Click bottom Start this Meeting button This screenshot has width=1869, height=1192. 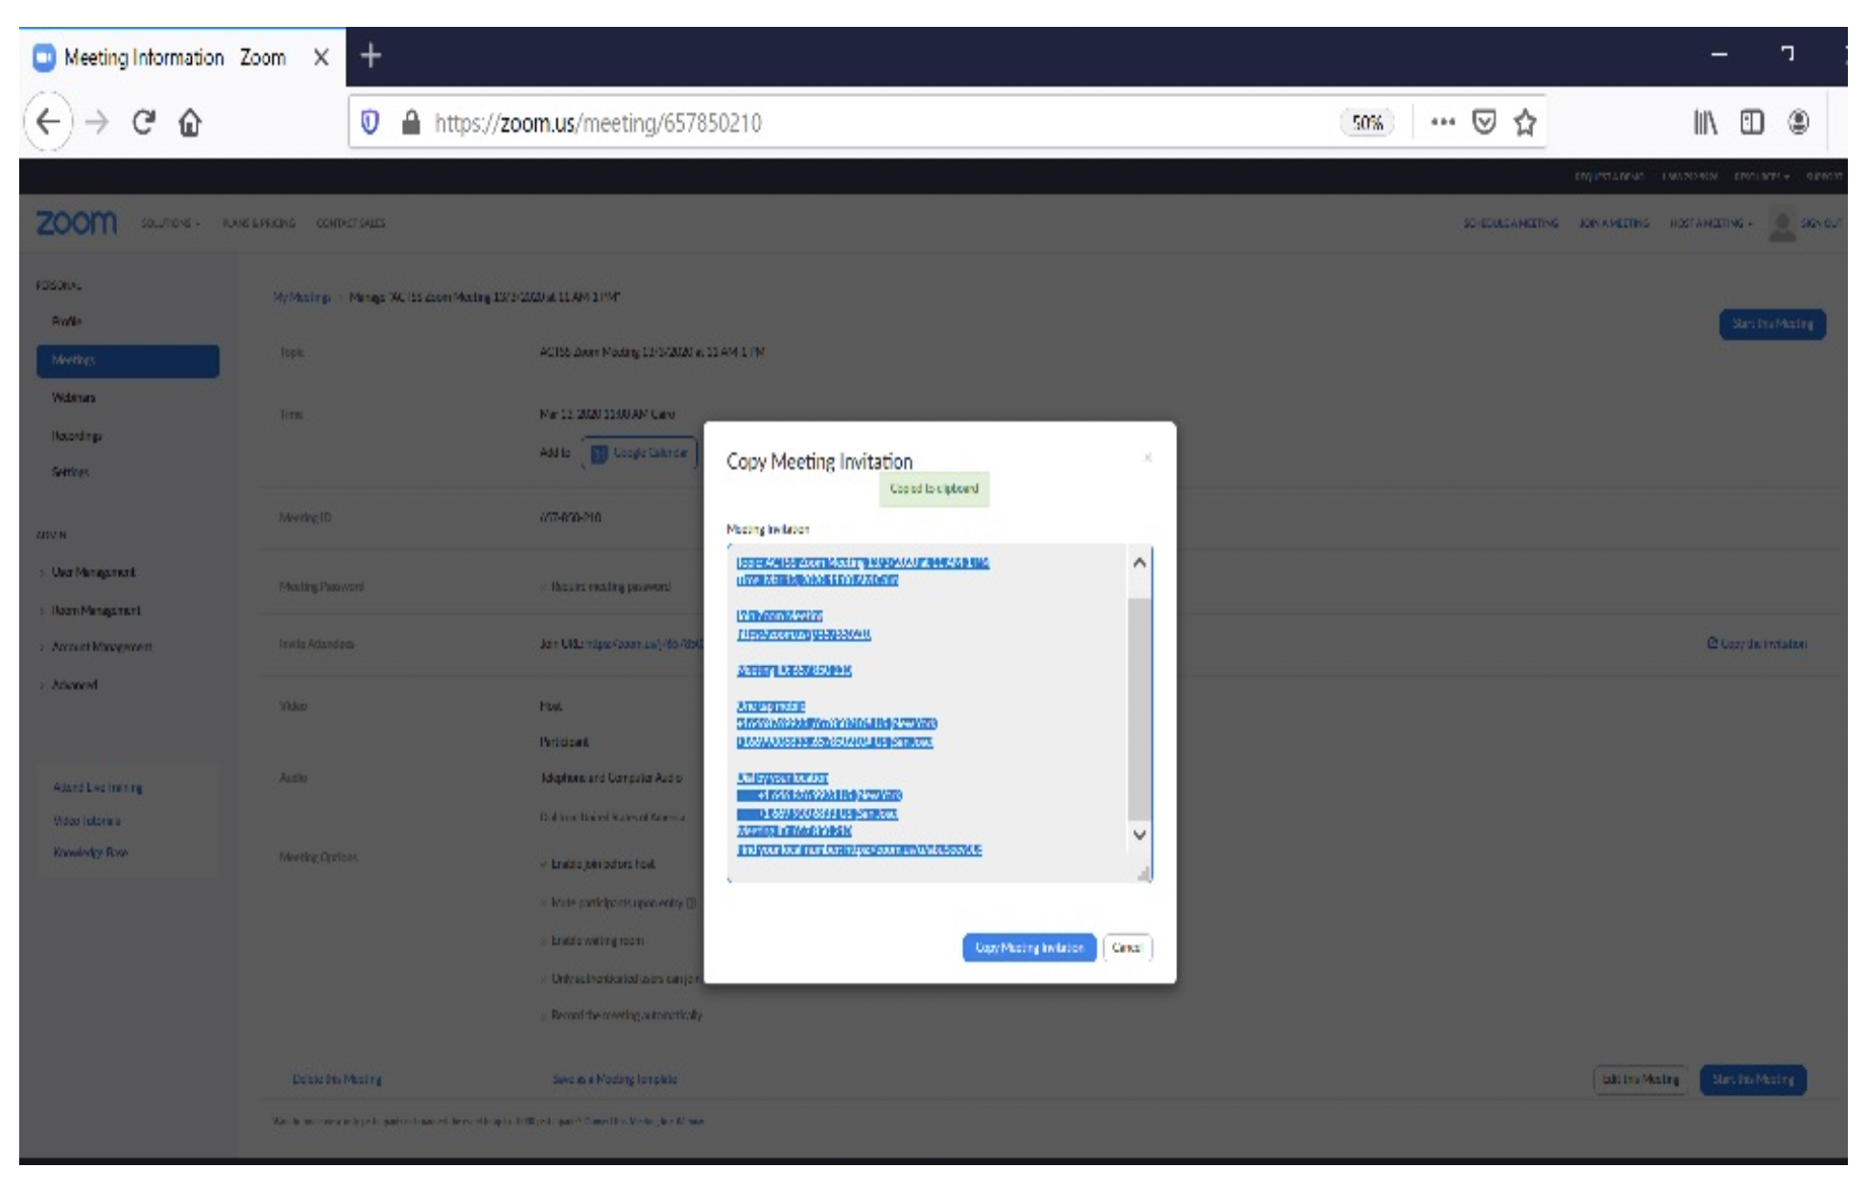pyautogui.click(x=1753, y=1080)
